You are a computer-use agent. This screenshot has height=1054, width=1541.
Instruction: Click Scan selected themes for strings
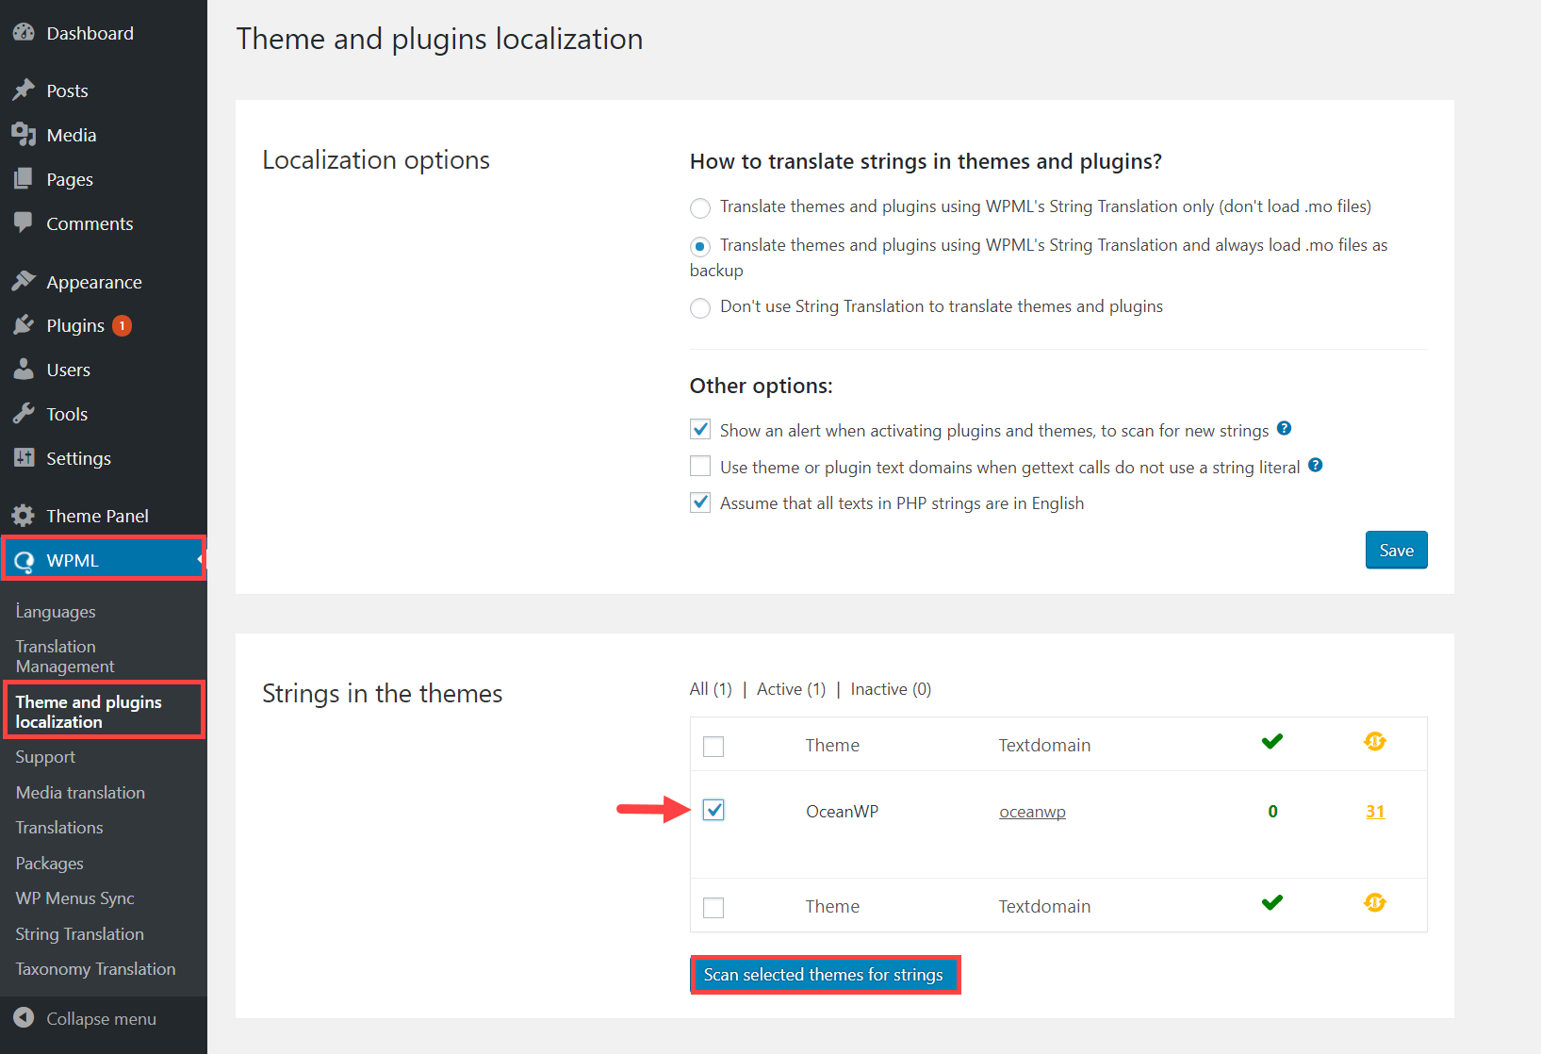coord(825,975)
